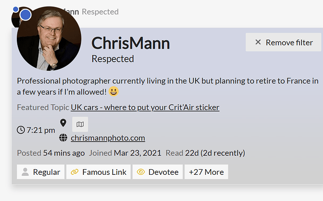Open the ChrisMann username heading

point(131,43)
